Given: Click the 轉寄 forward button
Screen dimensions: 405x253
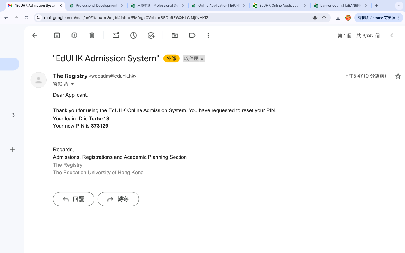Looking at the screenshot, I should pyautogui.click(x=118, y=199).
